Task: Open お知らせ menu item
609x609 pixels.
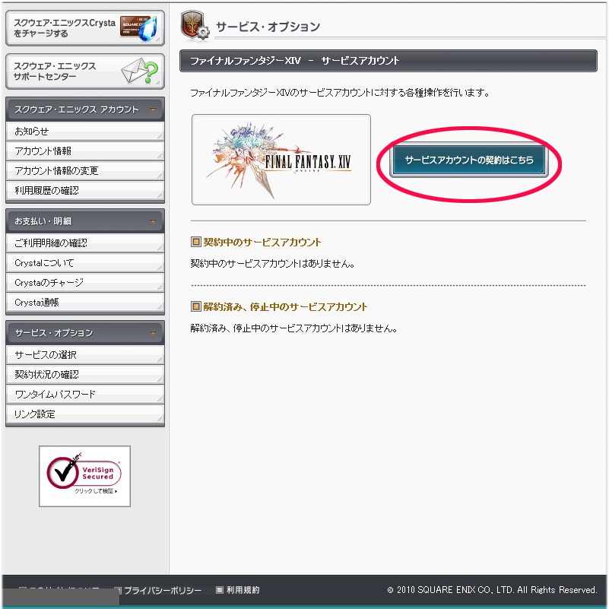Action: (85, 132)
